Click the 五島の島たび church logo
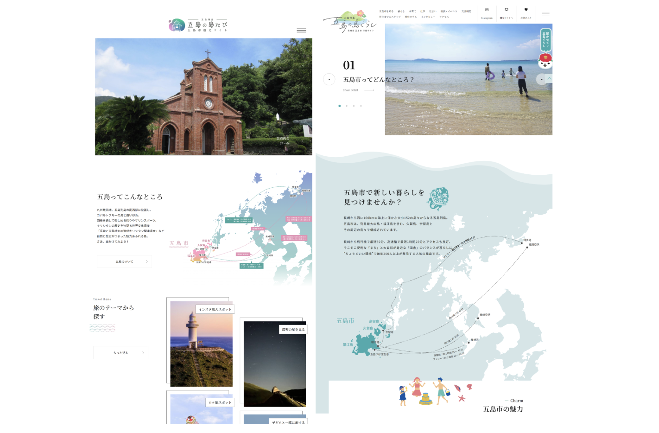This screenshot has height=433, width=659. 177,25
